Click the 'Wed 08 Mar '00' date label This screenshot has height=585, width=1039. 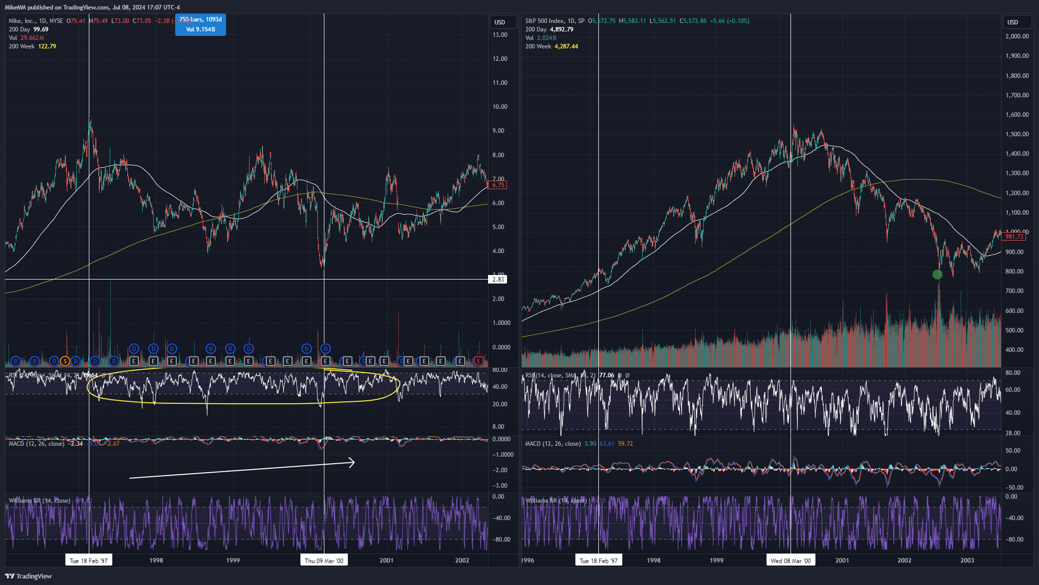pyautogui.click(x=790, y=561)
